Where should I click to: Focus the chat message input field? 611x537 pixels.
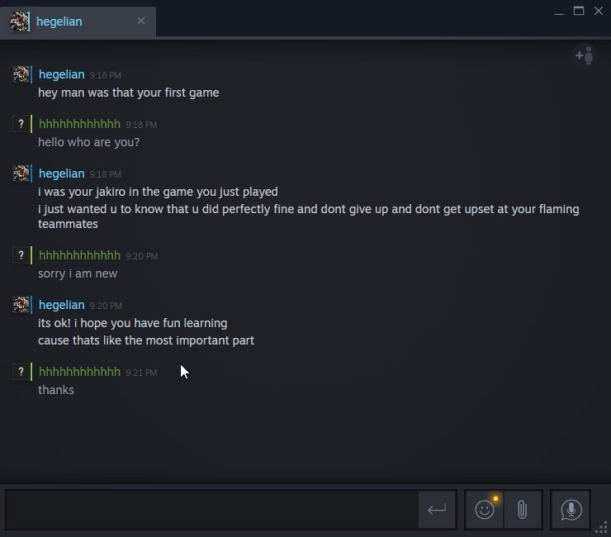click(x=211, y=509)
